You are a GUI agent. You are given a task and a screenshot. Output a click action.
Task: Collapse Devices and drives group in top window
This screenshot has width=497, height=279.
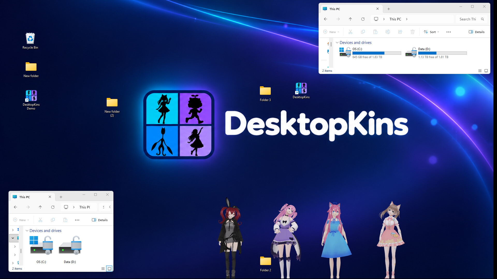pyautogui.click(x=337, y=43)
